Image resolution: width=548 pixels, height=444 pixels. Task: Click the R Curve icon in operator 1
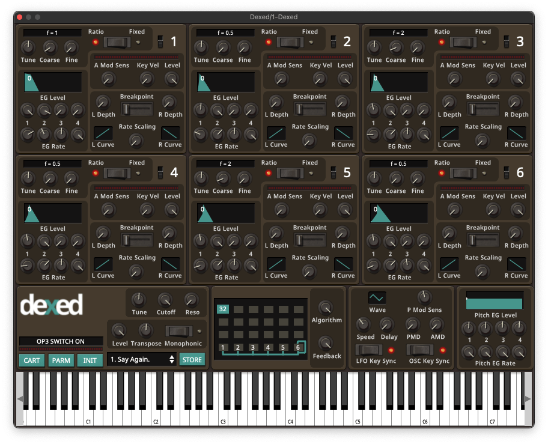pyautogui.click(x=170, y=133)
